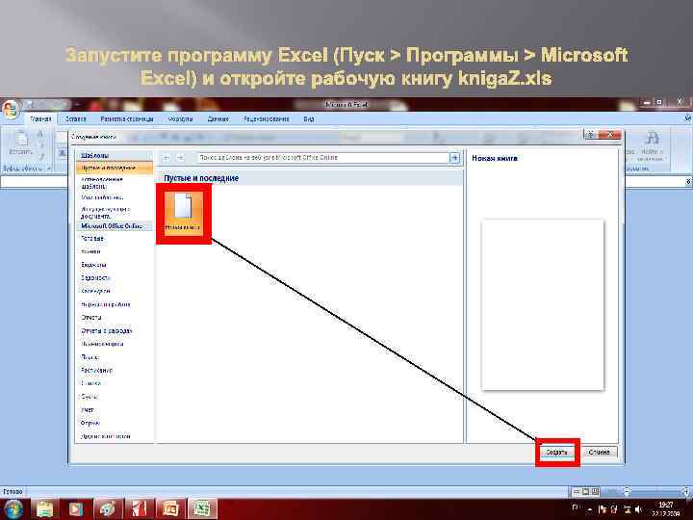Select Другие категории at list bottom
The height and width of the screenshot is (520, 693).
(106, 436)
